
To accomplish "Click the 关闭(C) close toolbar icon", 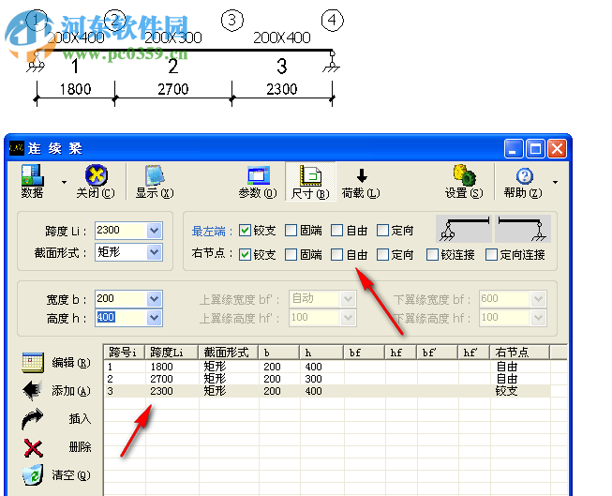I will click(96, 181).
